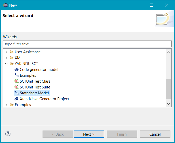
Task: Click the disabled Finish button
Action: coord(122,134)
